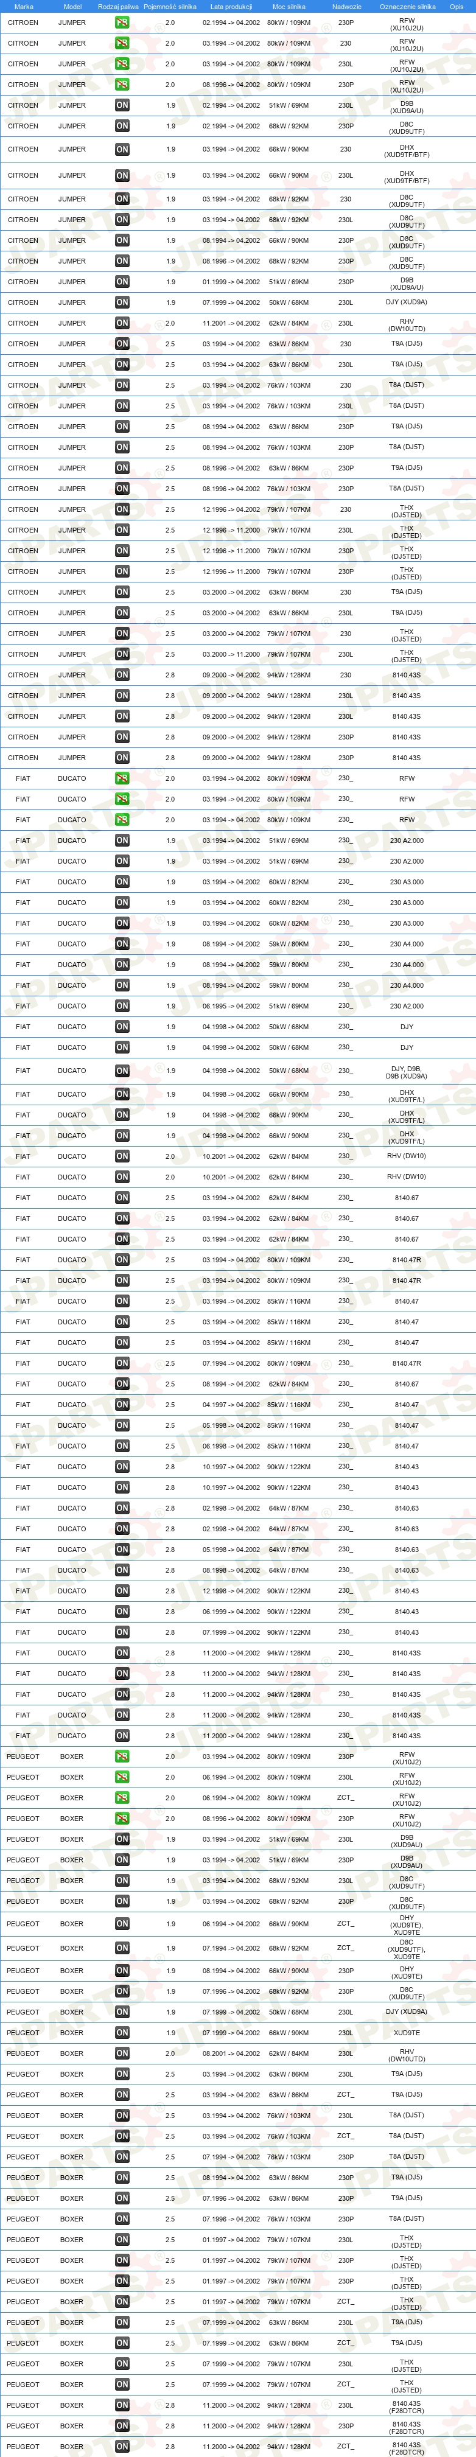Click the '11.2001 -> 04.2002' date cell
The height and width of the screenshot is (2457, 476).
[x=231, y=323]
